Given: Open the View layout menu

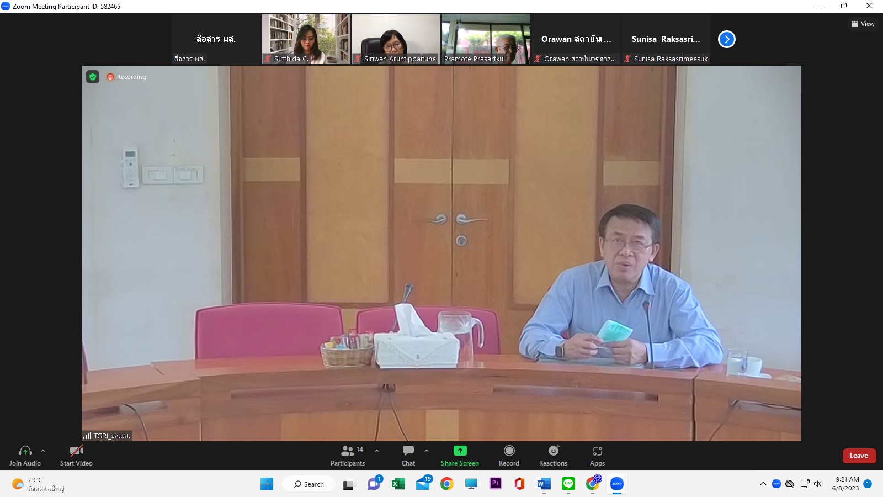Looking at the screenshot, I should 863,24.
